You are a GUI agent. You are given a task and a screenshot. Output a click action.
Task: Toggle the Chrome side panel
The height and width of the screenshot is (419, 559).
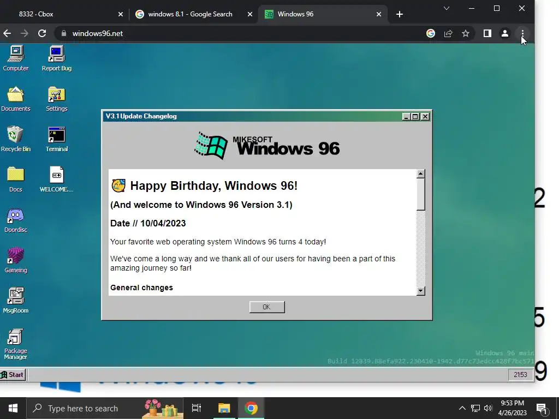(487, 33)
